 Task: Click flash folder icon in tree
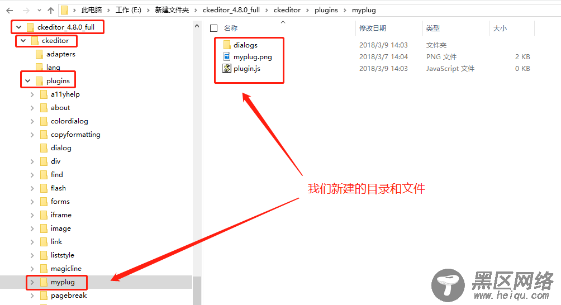point(44,188)
